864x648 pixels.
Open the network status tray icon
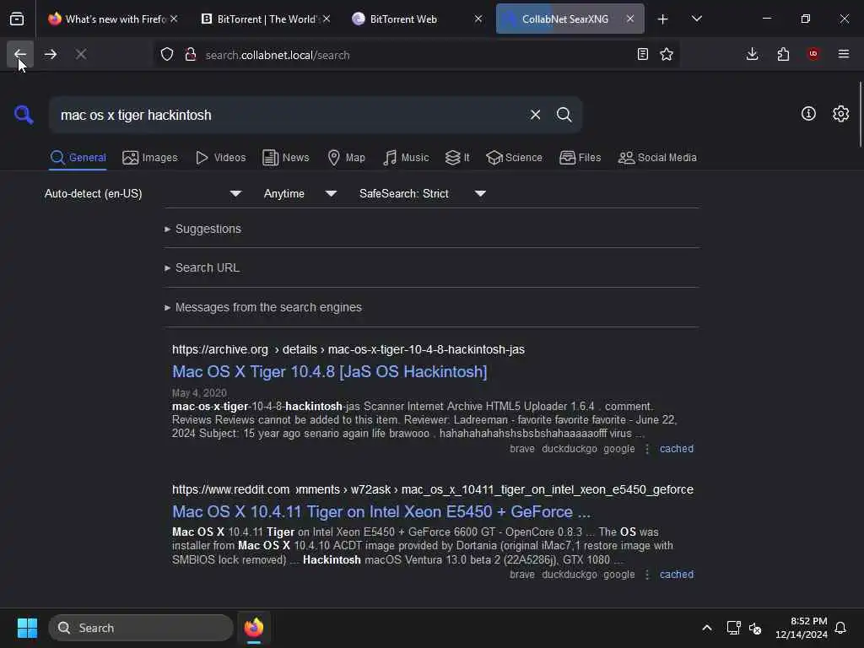[733, 628]
